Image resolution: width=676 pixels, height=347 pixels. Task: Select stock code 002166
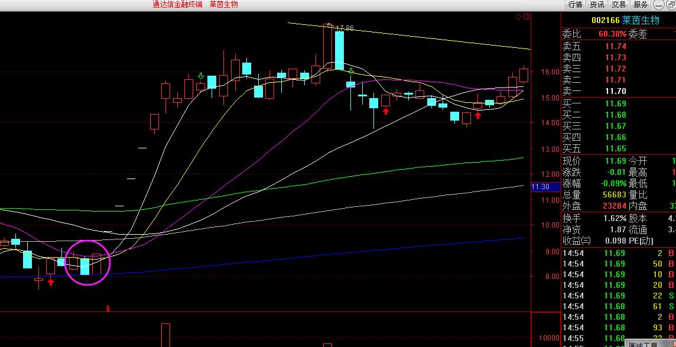click(605, 20)
